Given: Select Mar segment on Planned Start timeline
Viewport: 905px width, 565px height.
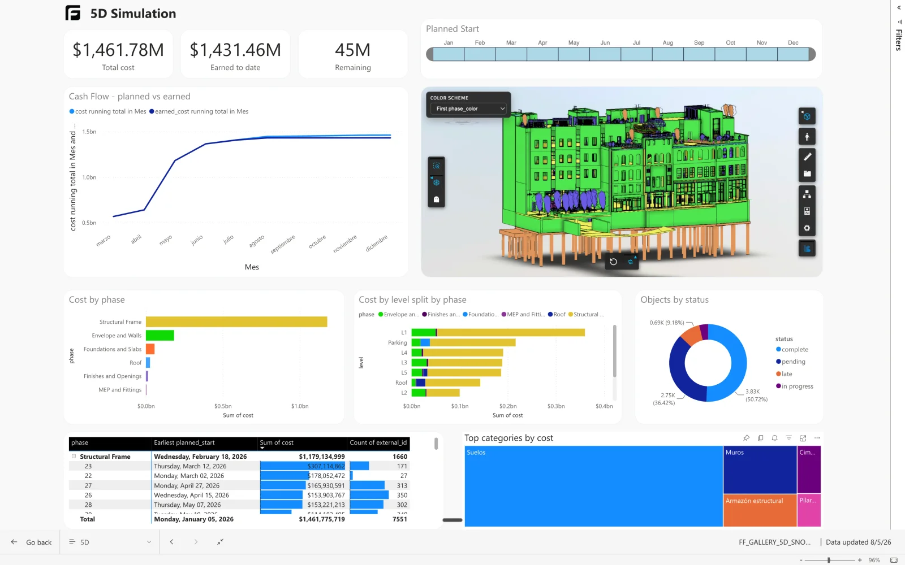Looking at the screenshot, I should coord(511,54).
